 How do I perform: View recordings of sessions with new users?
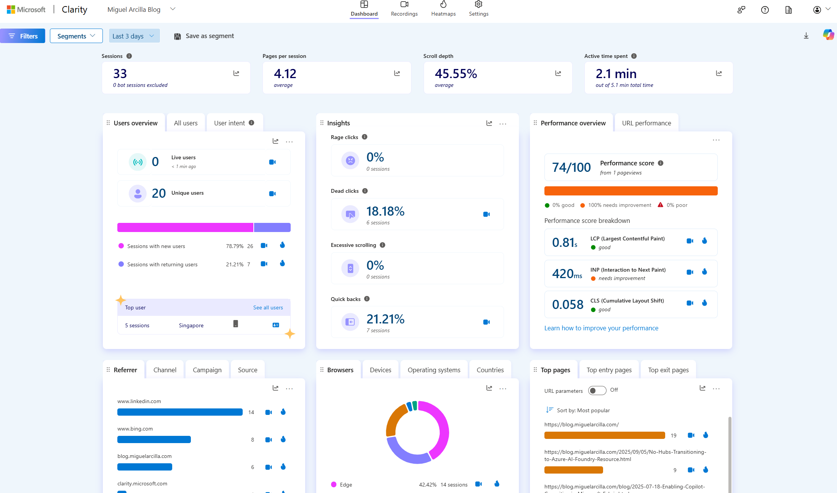264,246
